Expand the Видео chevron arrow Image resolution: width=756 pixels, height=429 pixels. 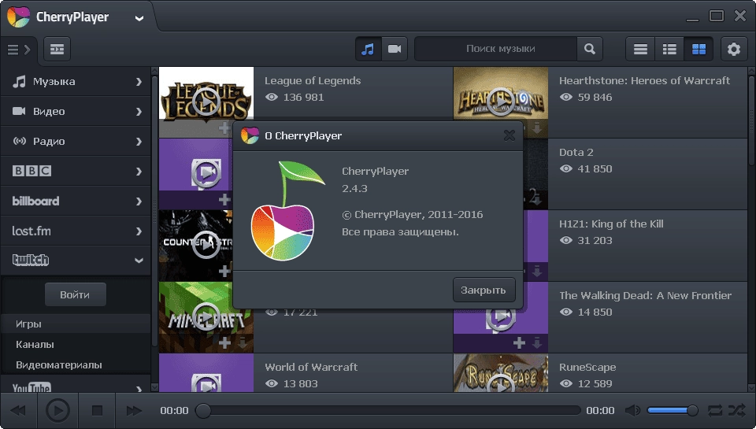tap(139, 111)
